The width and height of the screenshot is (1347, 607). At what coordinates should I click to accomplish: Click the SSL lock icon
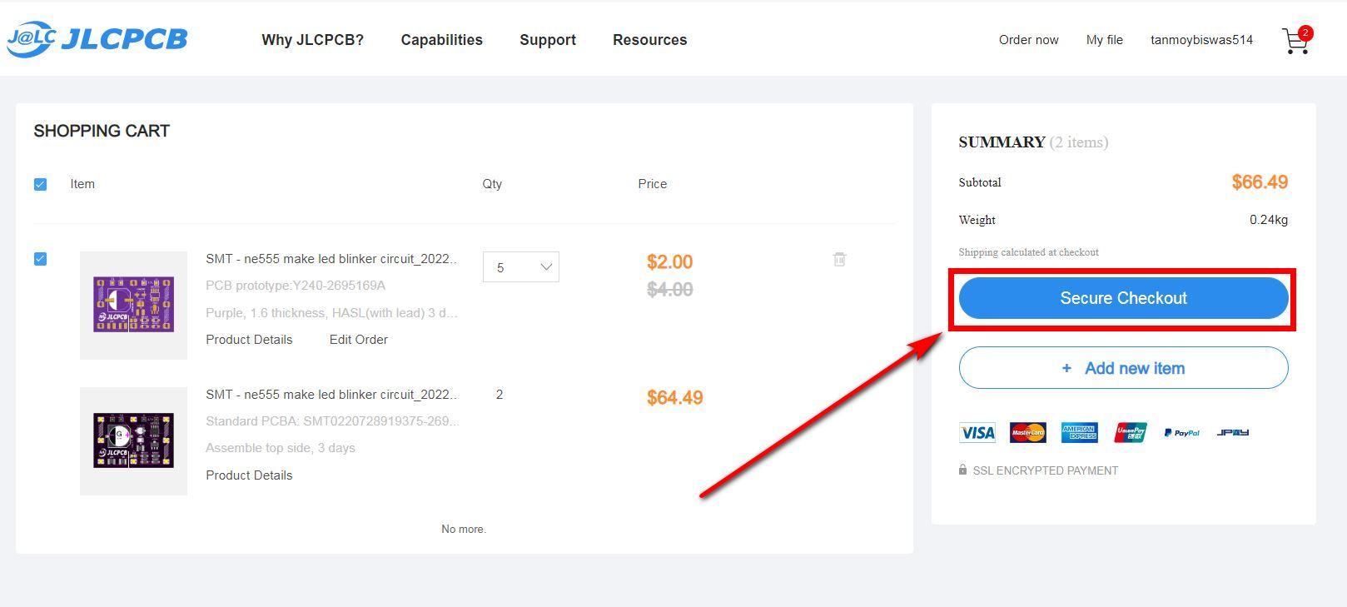tap(962, 470)
